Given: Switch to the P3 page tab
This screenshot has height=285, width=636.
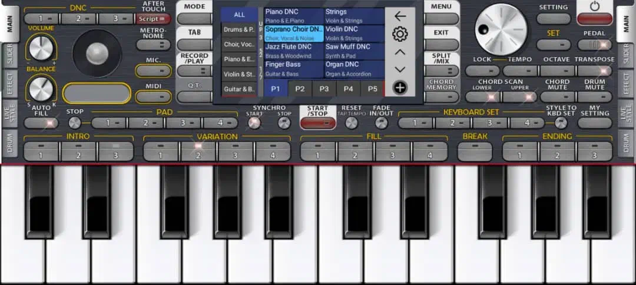Looking at the screenshot, I should point(324,89).
